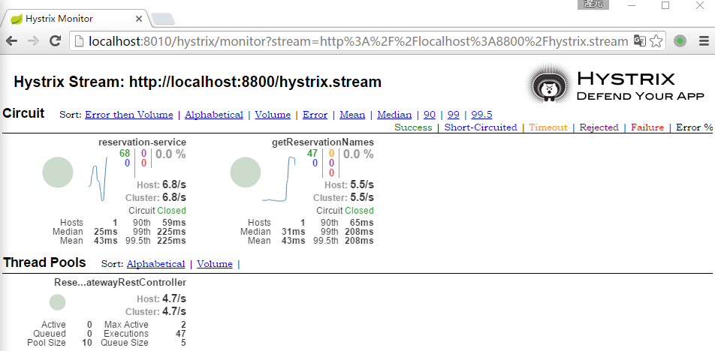Click success count 47 in getReservationNames
The width and height of the screenshot is (715, 351).
click(x=312, y=154)
